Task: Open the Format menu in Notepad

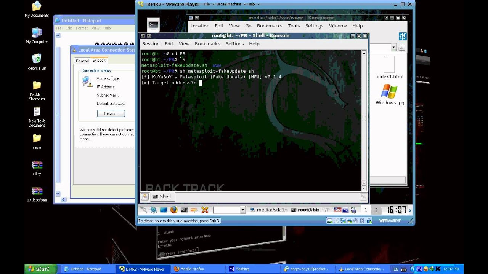Action: pyautogui.click(x=82, y=28)
